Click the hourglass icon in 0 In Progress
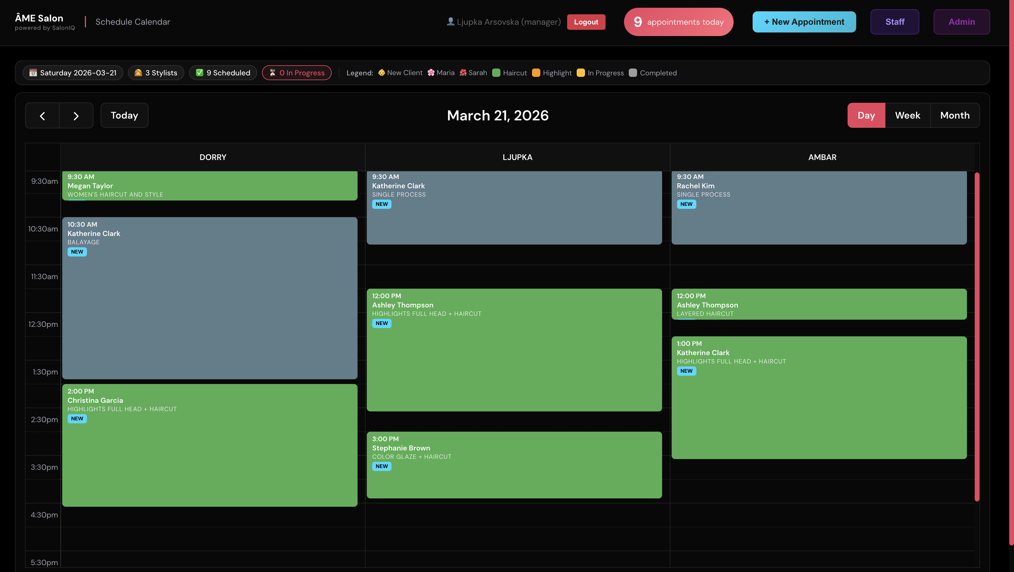 click(x=272, y=73)
